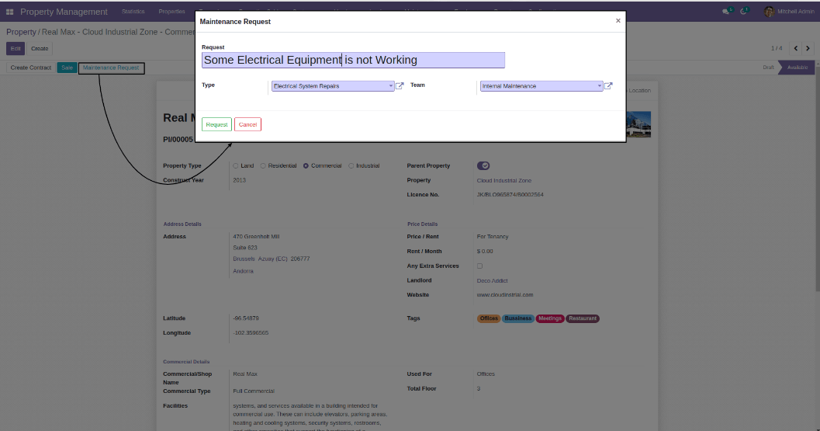Go to the next record arrow
The width and height of the screenshot is (820, 431).
(x=808, y=48)
